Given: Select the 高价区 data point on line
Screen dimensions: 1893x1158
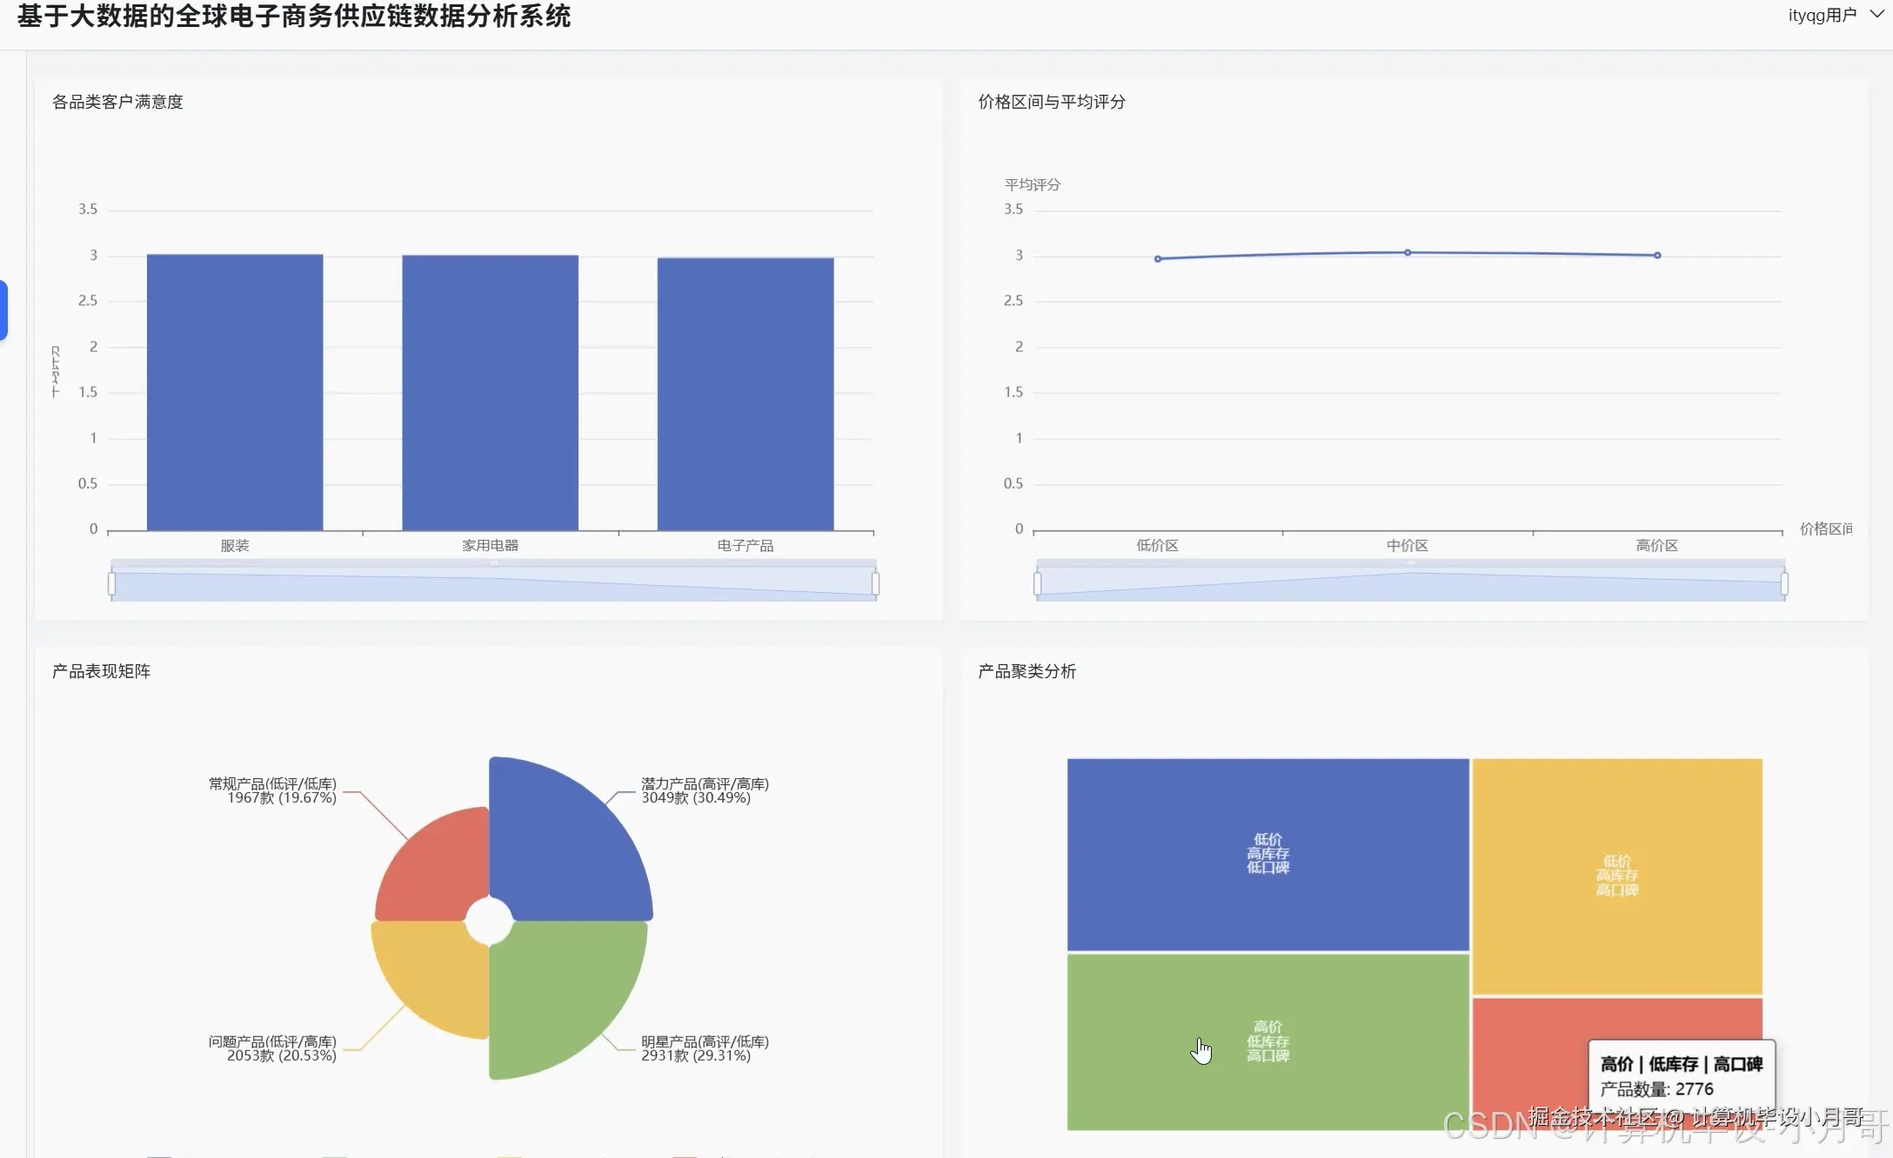Looking at the screenshot, I should [1657, 255].
